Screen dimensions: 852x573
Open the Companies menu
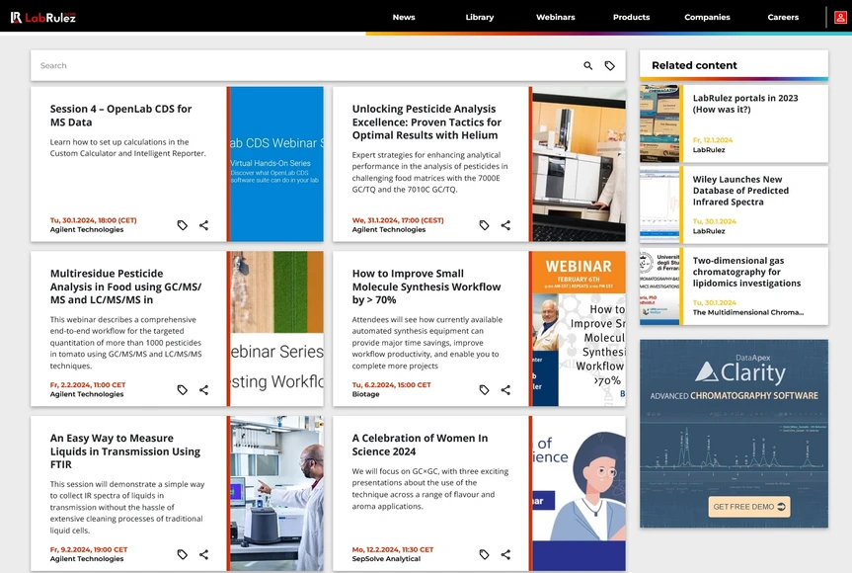click(707, 18)
